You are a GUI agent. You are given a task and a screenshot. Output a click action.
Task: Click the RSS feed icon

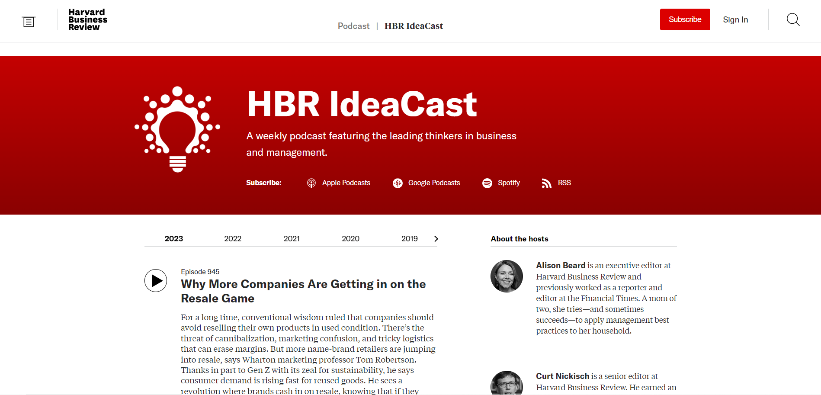point(546,183)
